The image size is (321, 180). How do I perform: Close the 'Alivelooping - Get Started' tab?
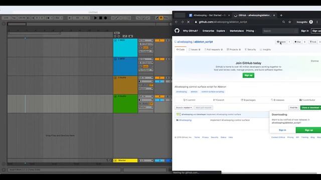(x=229, y=15)
